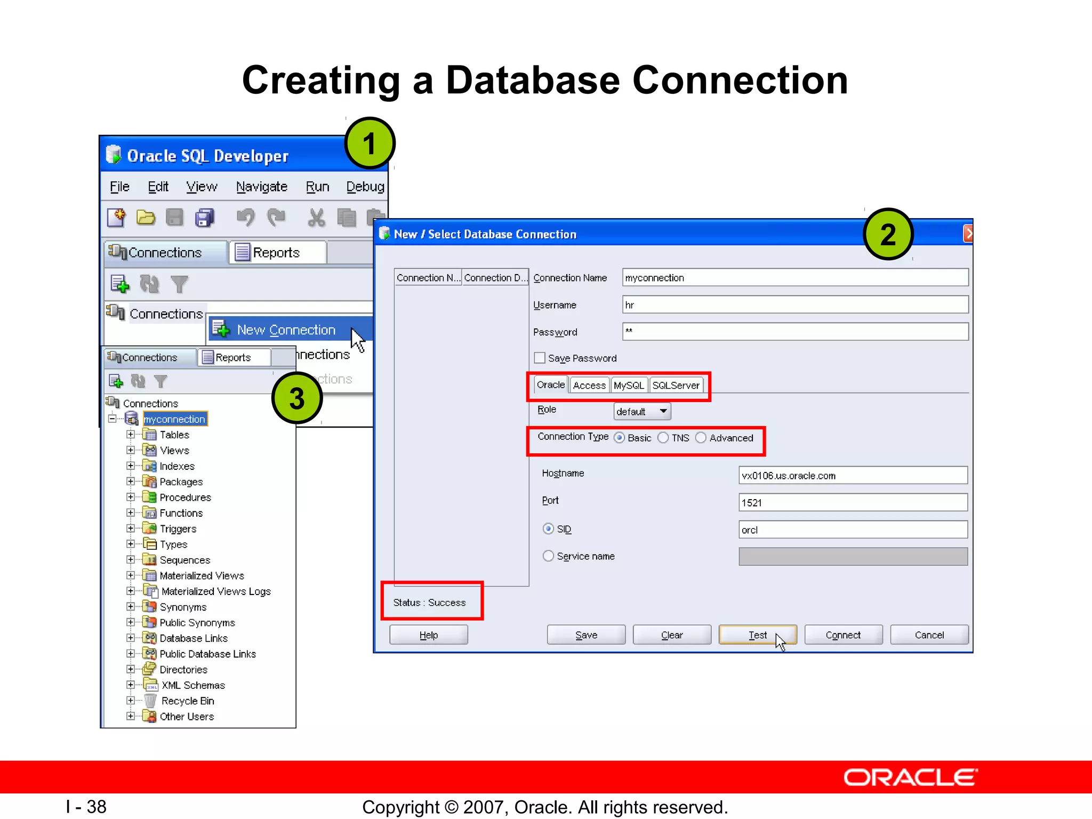Click the myconnection database icon in tree
Screen dimensions: 1092x819
[x=131, y=419]
